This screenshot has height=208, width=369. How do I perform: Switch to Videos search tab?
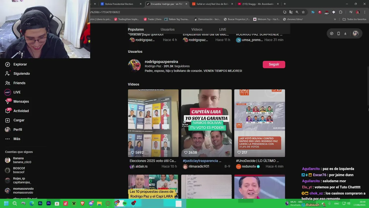(x=197, y=29)
